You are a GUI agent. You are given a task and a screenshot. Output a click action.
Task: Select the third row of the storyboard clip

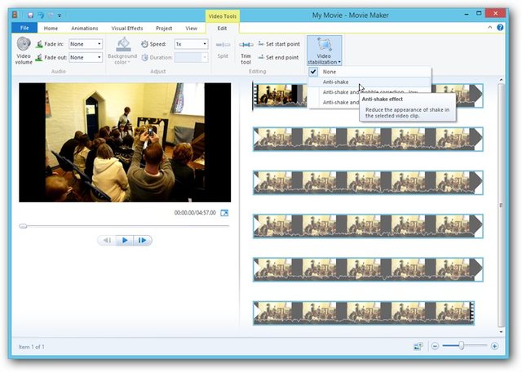pyautogui.click(x=368, y=183)
